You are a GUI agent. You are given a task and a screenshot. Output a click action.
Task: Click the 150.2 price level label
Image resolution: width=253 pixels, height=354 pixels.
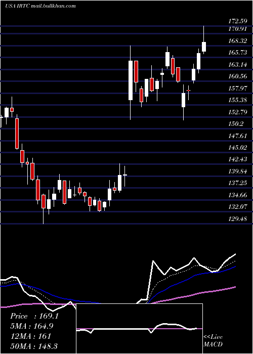click(236, 124)
